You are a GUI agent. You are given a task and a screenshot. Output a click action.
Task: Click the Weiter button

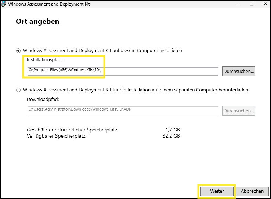[217, 191]
